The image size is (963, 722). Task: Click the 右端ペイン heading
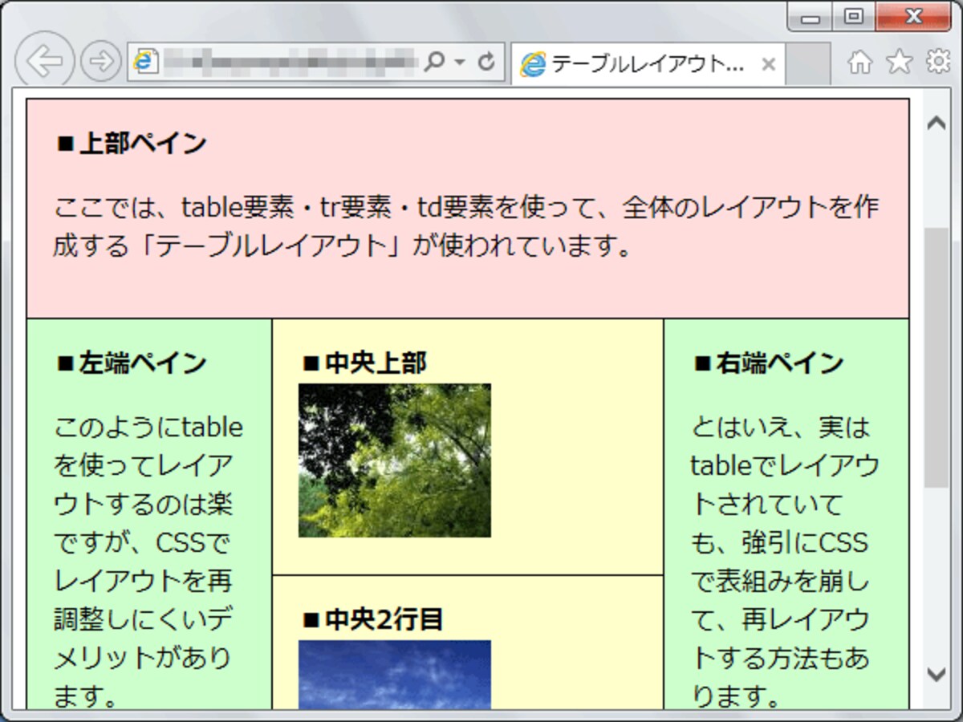tap(769, 363)
